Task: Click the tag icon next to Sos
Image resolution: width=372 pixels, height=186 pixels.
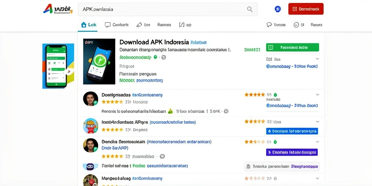Action: [x=139, y=25]
